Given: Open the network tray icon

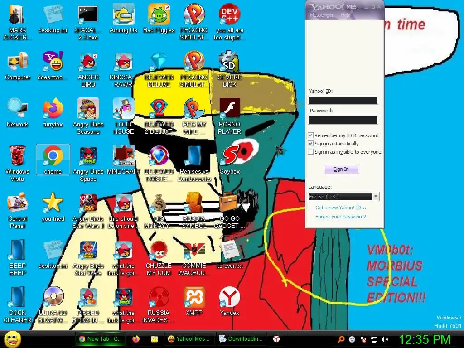Looking at the screenshot, I should coord(374,339).
